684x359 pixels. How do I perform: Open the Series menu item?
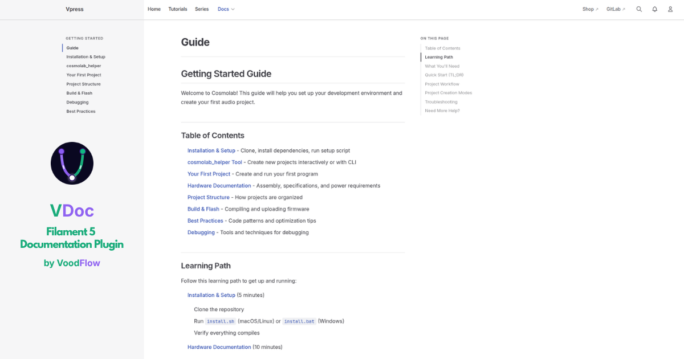pos(202,9)
